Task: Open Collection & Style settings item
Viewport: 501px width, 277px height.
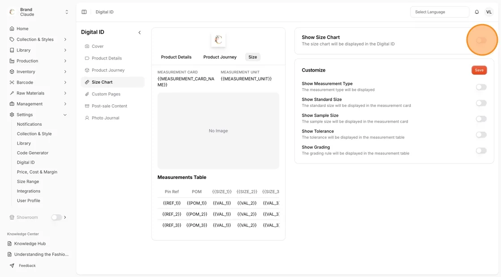Action: (x=34, y=133)
